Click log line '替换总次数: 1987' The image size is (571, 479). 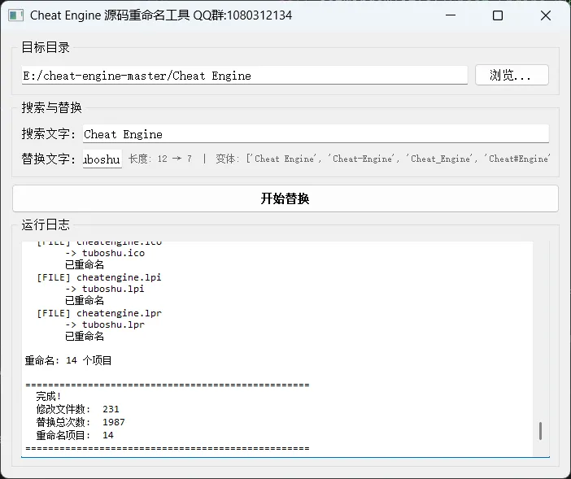pyautogui.click(x=81, y=422)
